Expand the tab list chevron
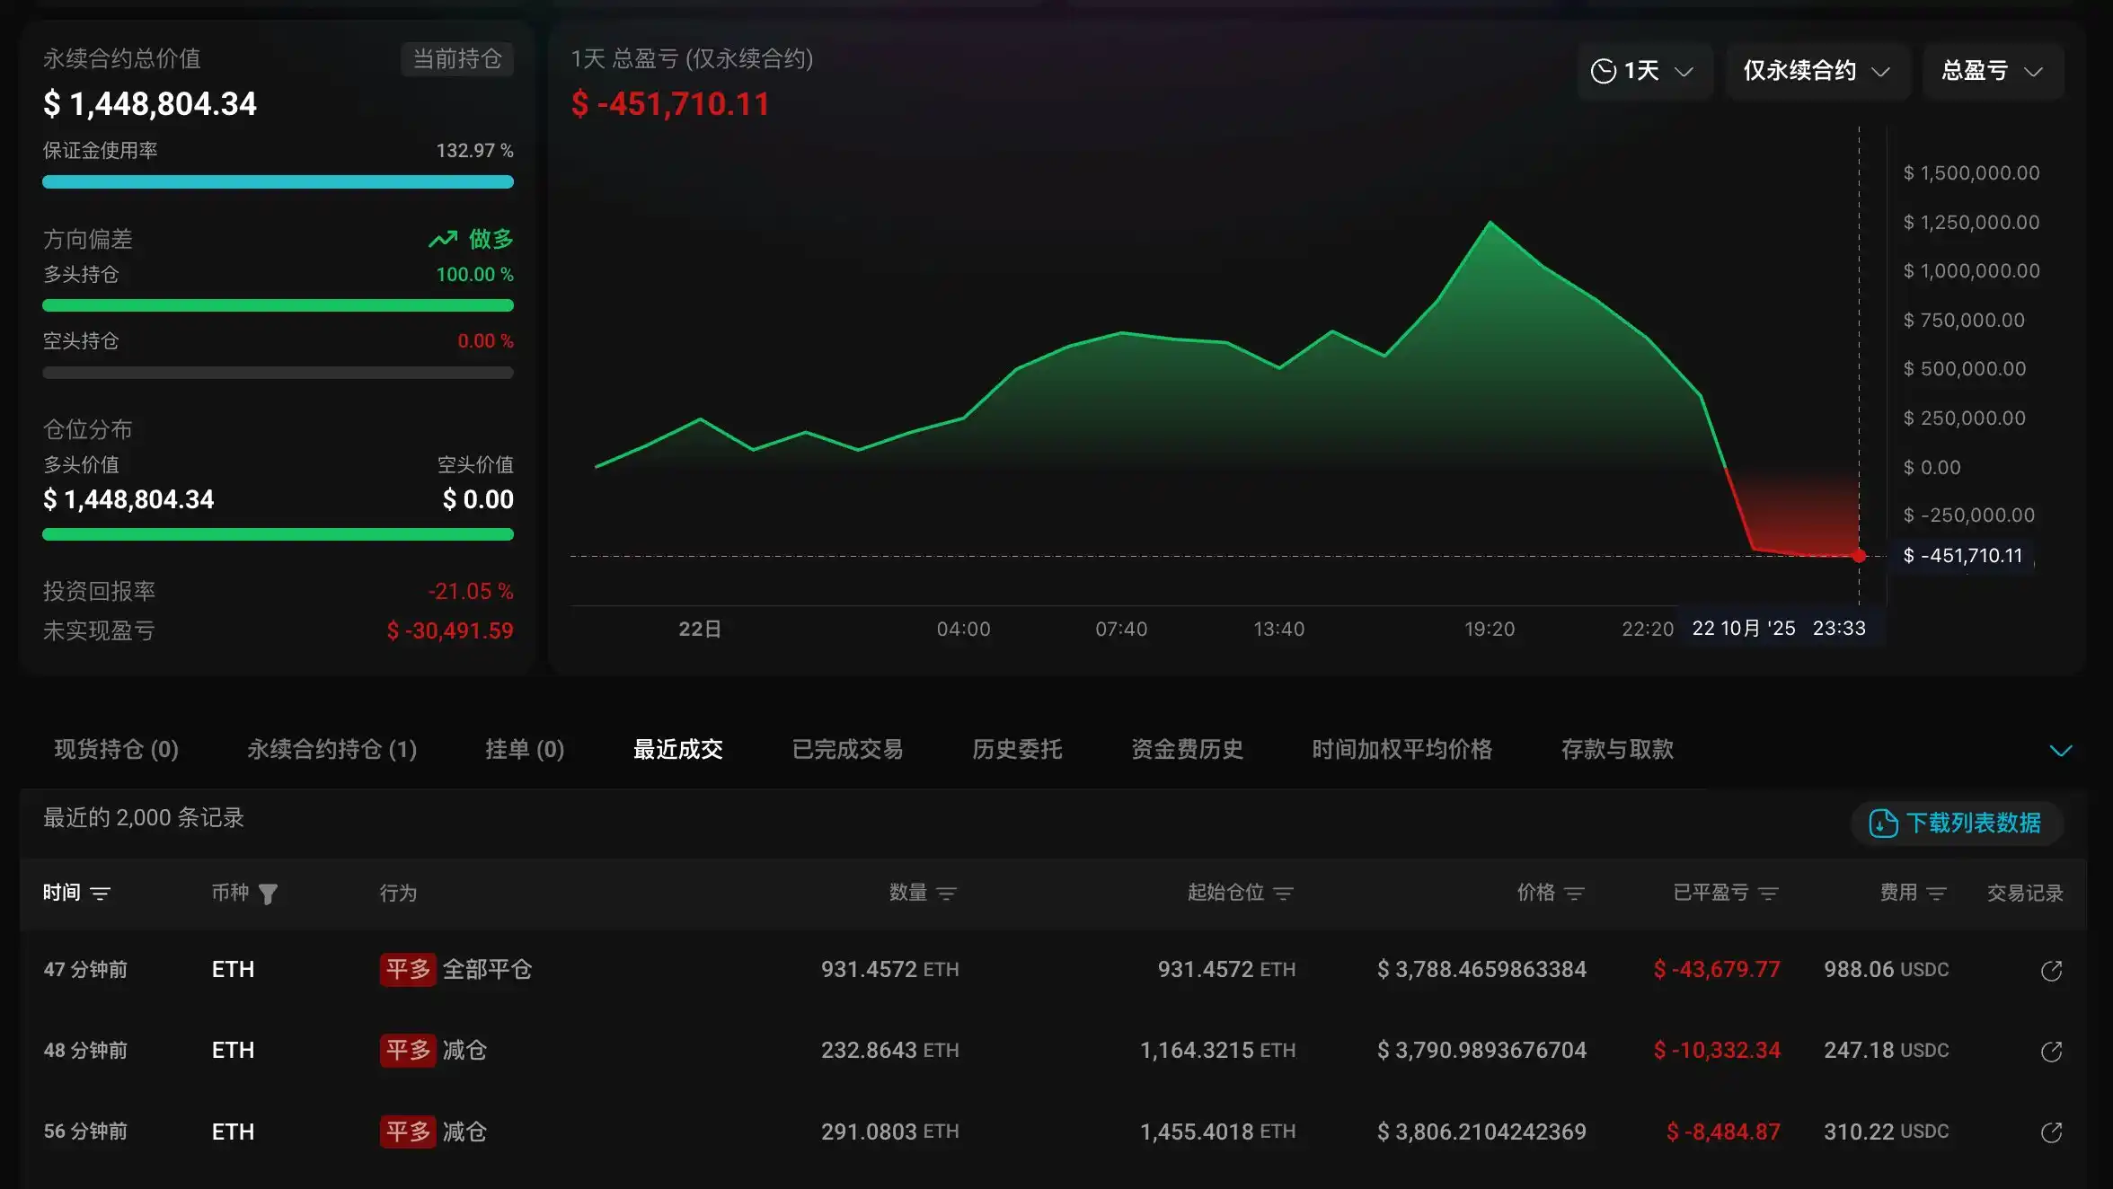This screenshot has width=2113, height=1189. (2060, 750)
